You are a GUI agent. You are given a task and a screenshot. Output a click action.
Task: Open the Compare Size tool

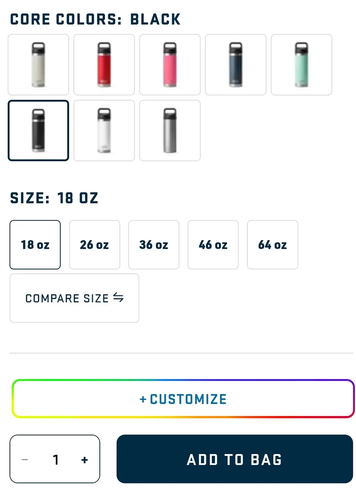tap(67, 298)
